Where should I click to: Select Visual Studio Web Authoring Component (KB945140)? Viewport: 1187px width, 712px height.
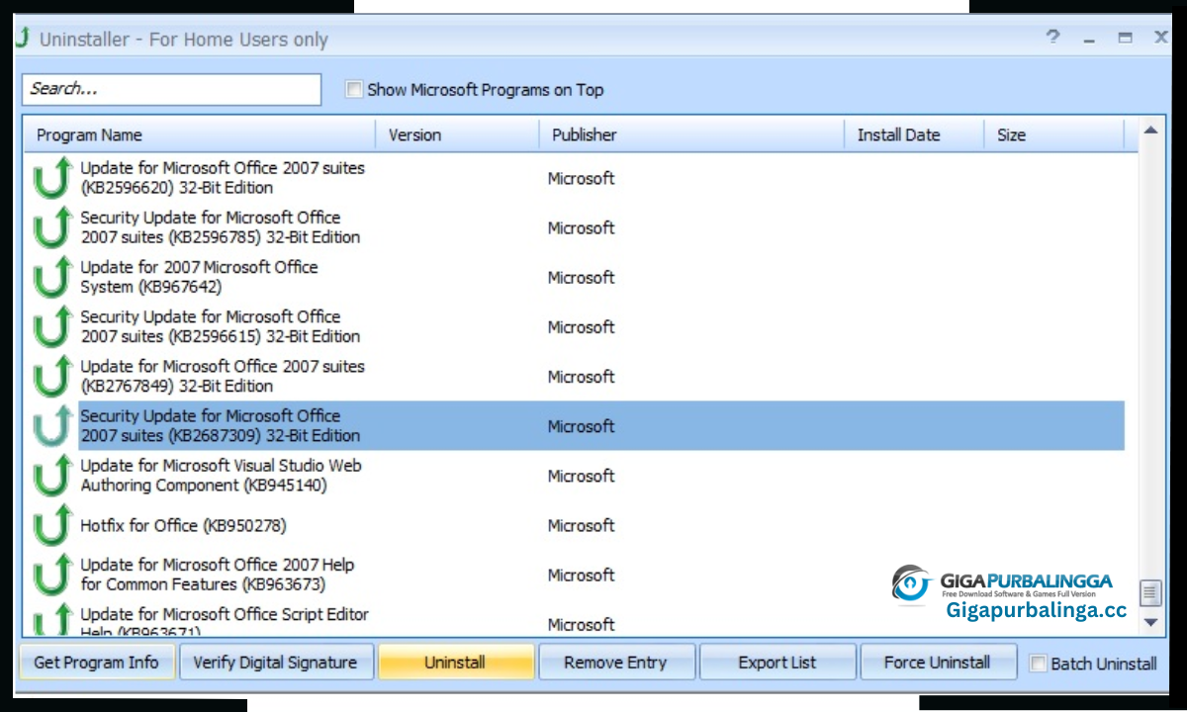pyautogui.click(x=221, y=476)
